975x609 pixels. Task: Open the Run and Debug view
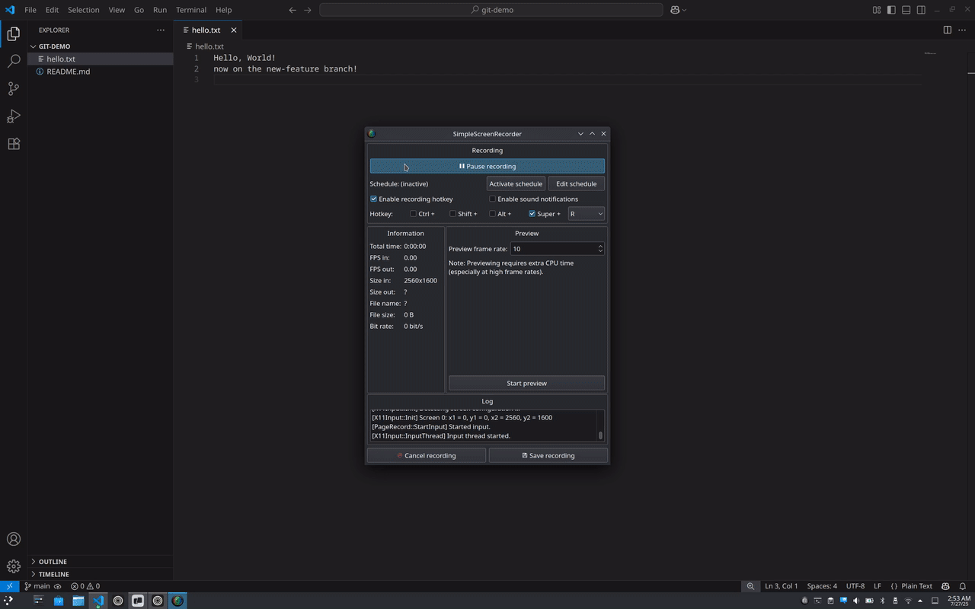coord(14,116)
